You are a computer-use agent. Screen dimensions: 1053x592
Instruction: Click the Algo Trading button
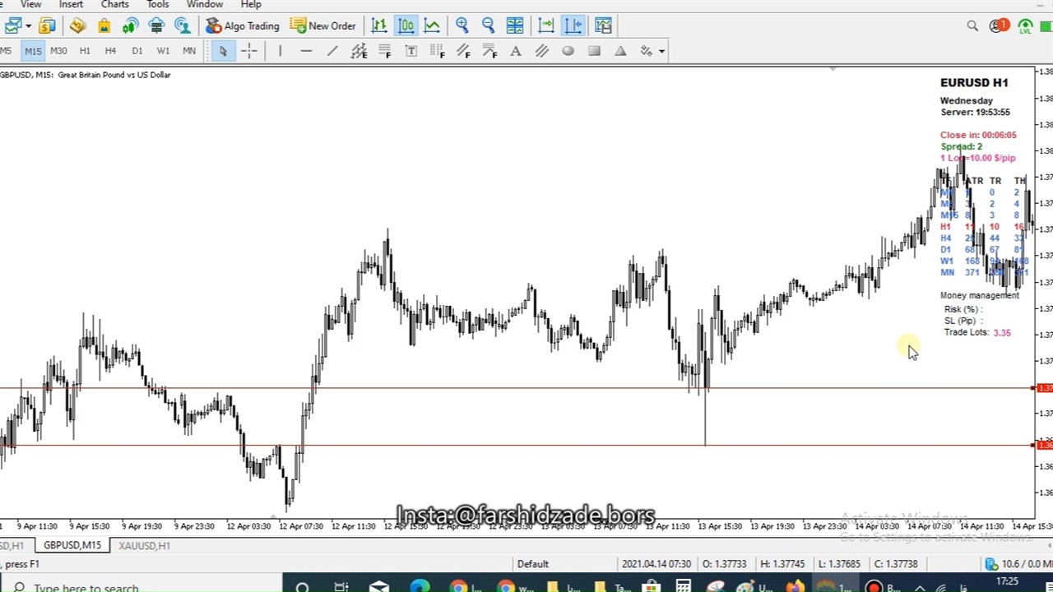(x=243, y=26)
